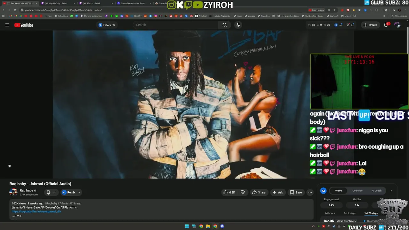Viewport: 409px width, 230px height.
Task: Open Chrome three-dot menu
Action: [x=405, y=10]
